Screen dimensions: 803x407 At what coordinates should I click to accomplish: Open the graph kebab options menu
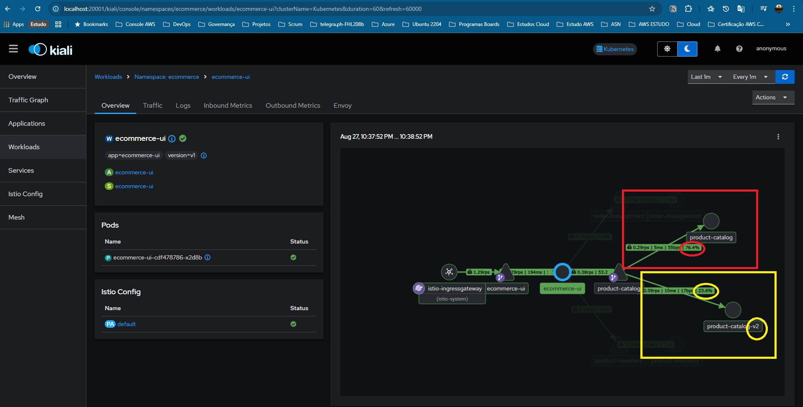(778, 137)
